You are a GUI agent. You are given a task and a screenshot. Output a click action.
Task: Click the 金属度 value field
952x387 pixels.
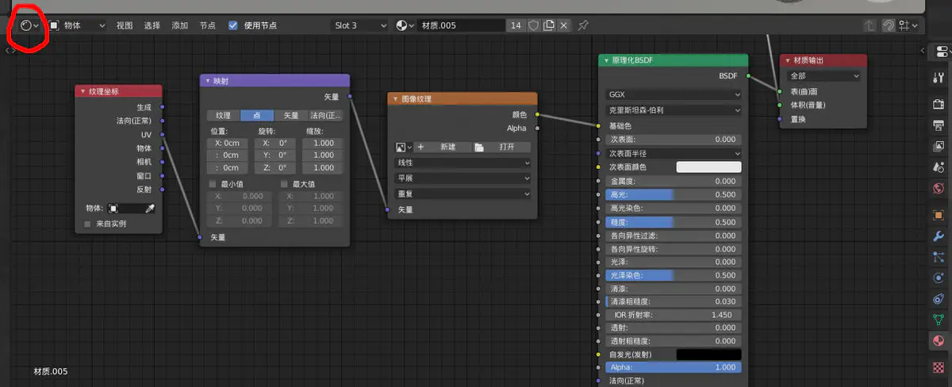(x=673, y=181)
